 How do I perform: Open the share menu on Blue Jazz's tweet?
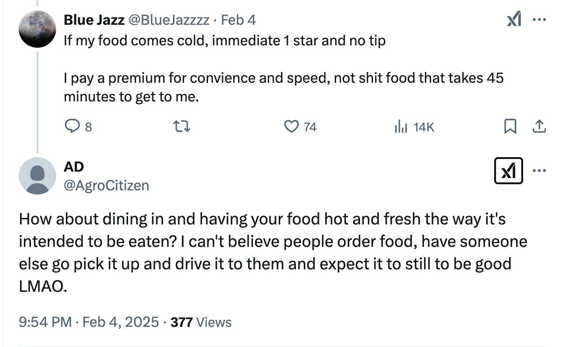click(539, 126)
